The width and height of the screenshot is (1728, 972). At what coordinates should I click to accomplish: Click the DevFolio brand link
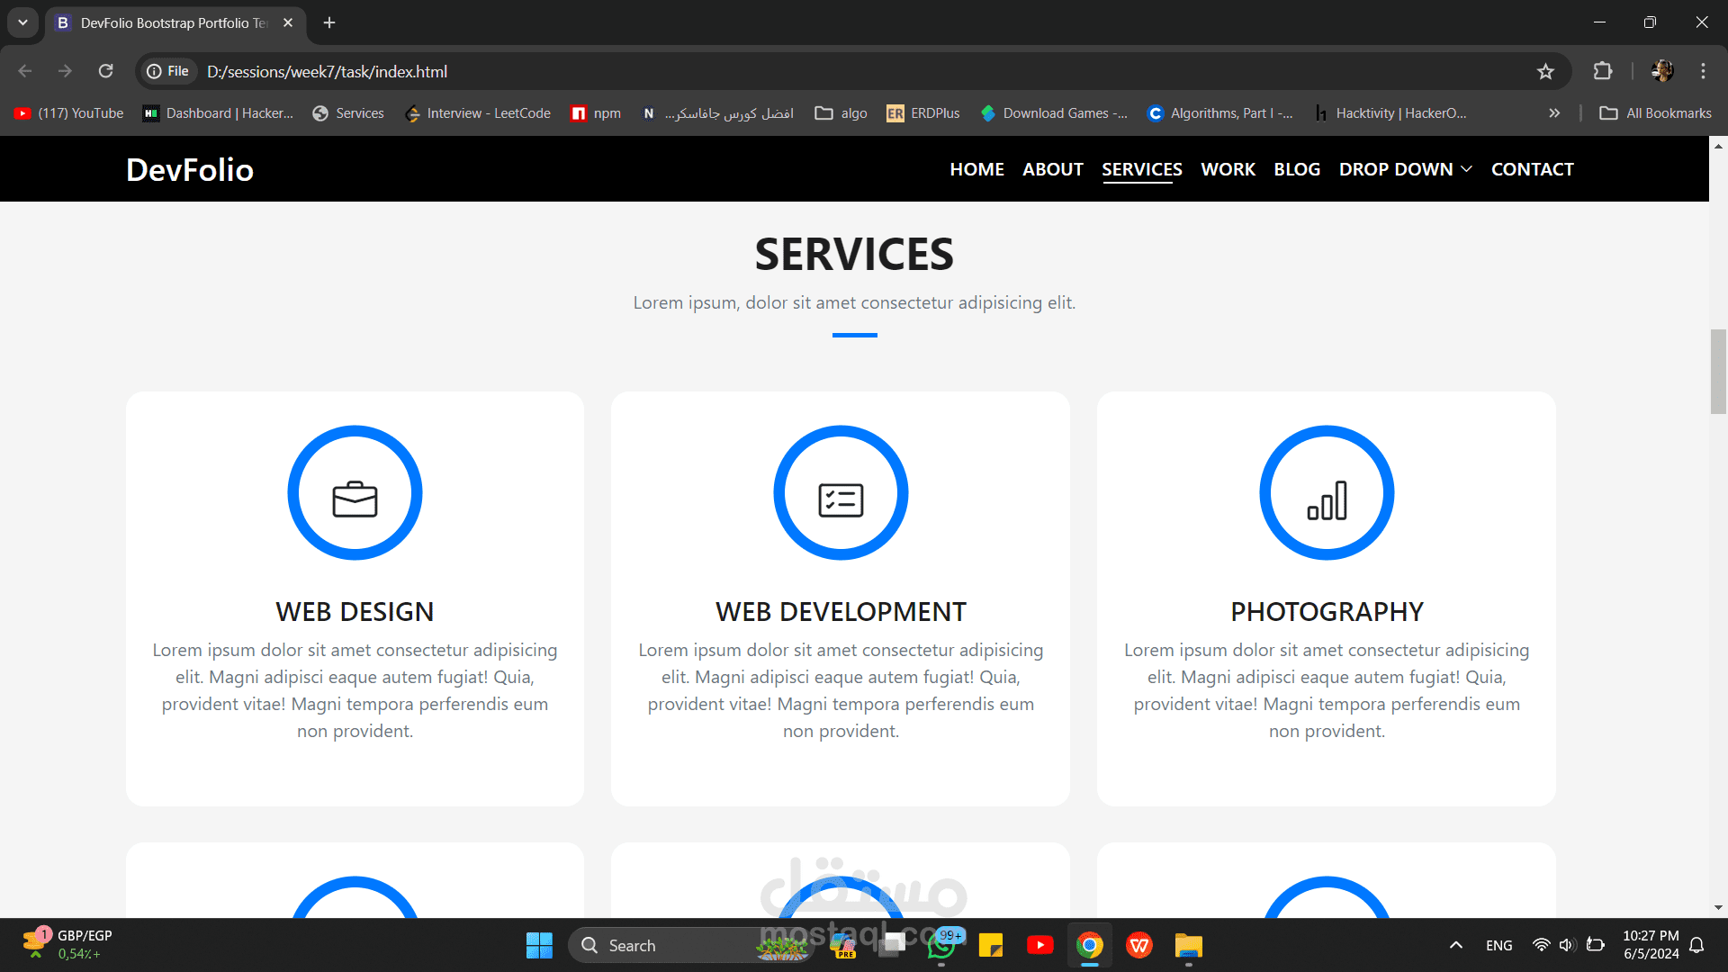pyautogui.click(x=190, y=169)
